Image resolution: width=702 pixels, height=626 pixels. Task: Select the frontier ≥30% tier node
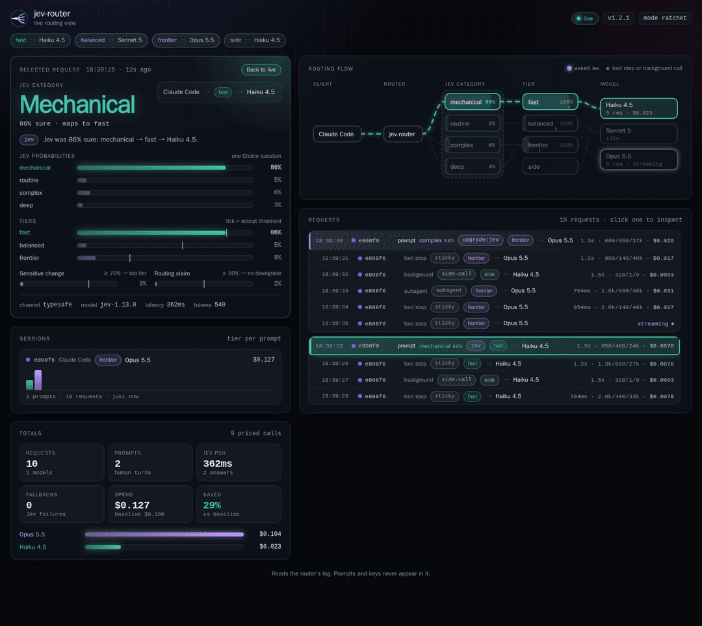tap(551, 145)
